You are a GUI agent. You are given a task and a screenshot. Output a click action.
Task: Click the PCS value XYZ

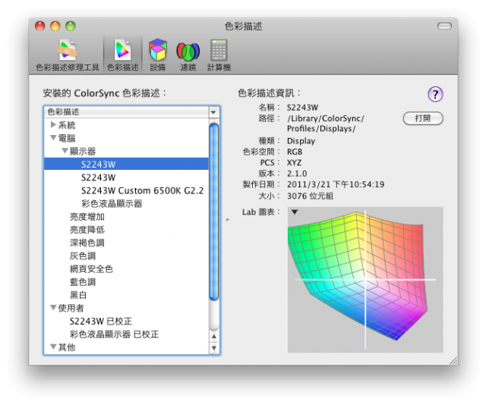click(294, 162)
